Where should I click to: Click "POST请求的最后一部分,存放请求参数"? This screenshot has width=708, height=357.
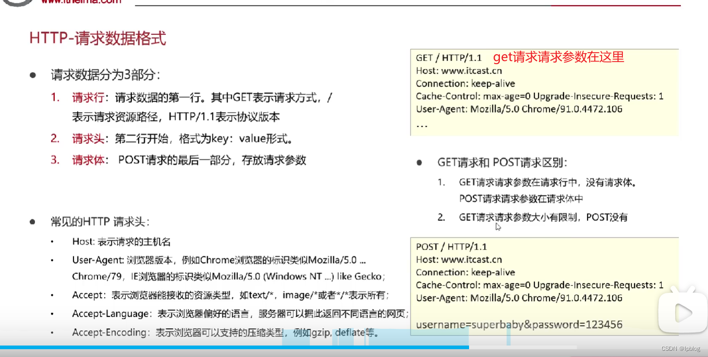pos(212,160)
